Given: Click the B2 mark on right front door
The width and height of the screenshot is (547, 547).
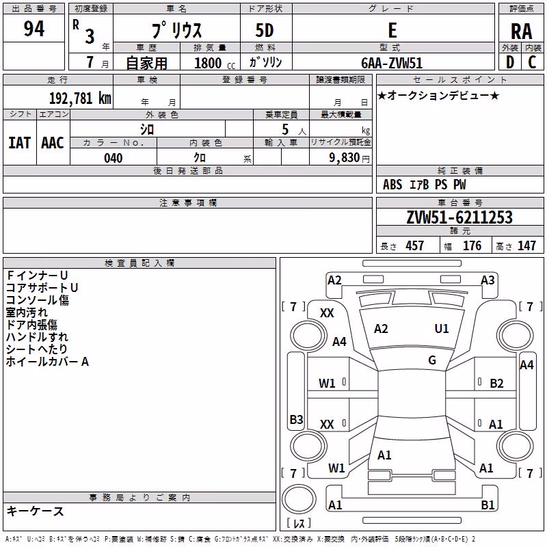Looking at the screenshot, I should (x=496, y=384).
